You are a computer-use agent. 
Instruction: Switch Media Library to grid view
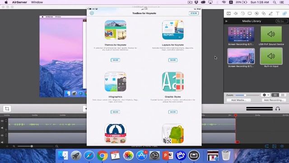[x=275, y=95]
